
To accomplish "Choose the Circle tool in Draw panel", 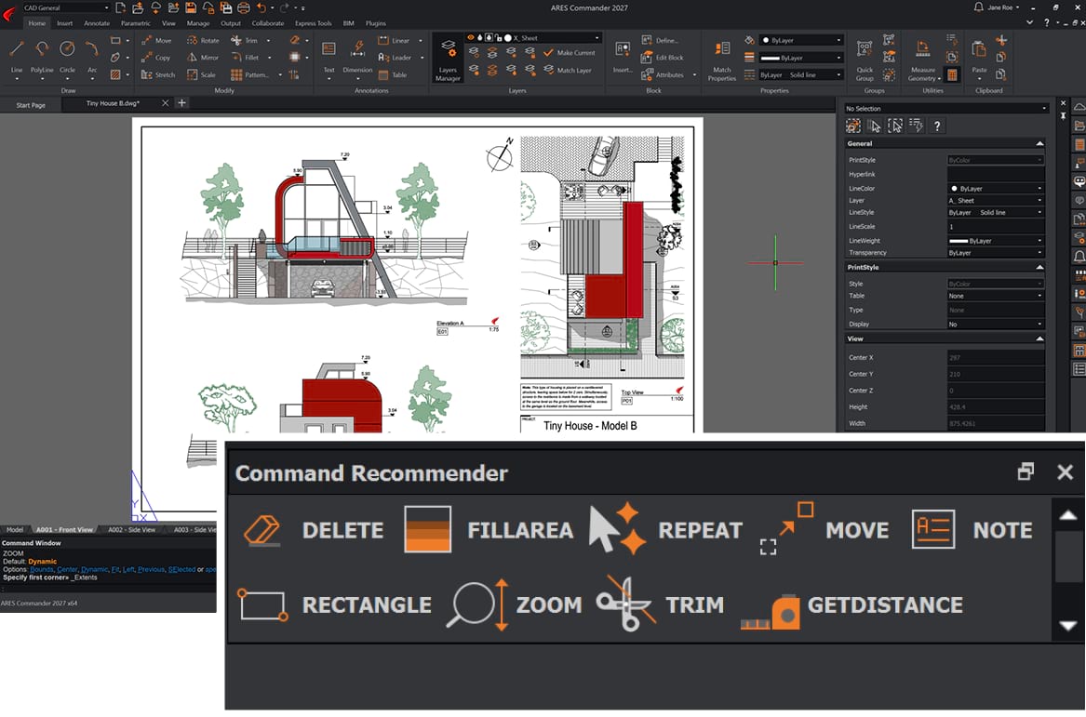I will (x=67, y=54).
